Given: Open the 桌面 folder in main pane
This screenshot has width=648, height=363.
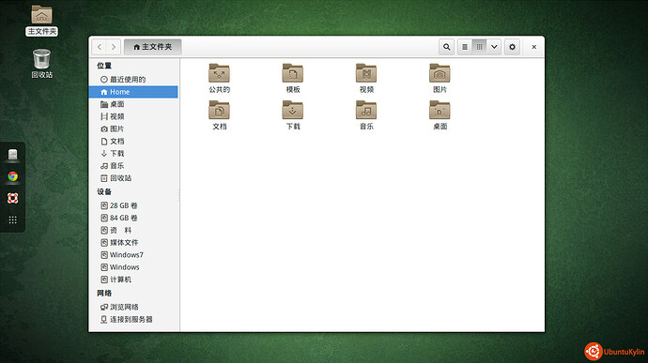Looking at the screenshot, I should (x=440, y=115).
